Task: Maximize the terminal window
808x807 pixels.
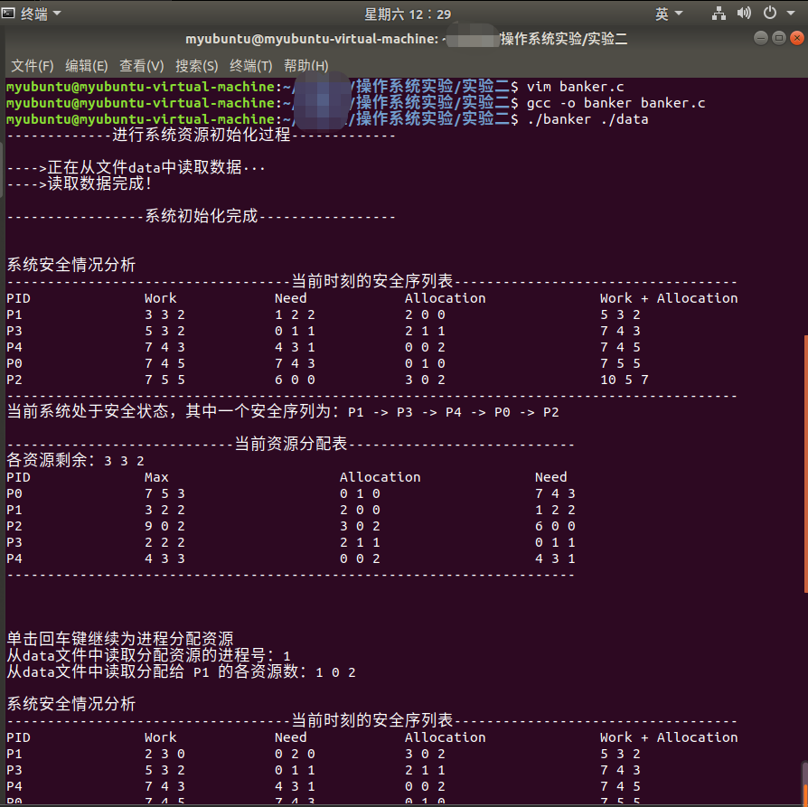Action: click(x=779, y=38)
